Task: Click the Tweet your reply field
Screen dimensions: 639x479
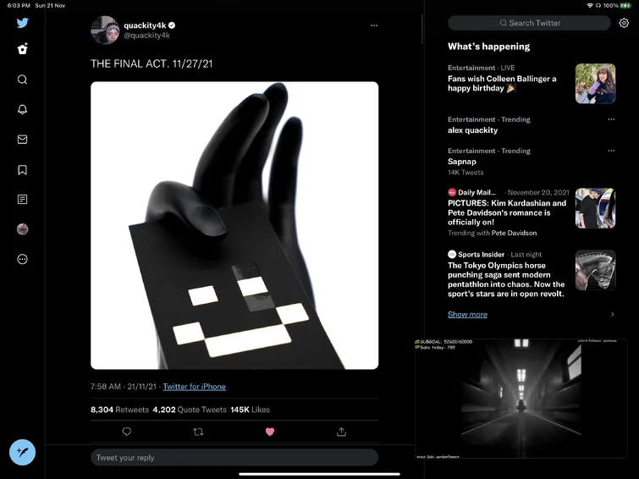Action: coord(234,458)
